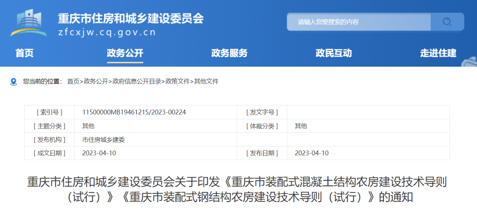477x210 pixels.
Task: Click the 其他 value beside 主题分类
Action: [x=88, y=126]
